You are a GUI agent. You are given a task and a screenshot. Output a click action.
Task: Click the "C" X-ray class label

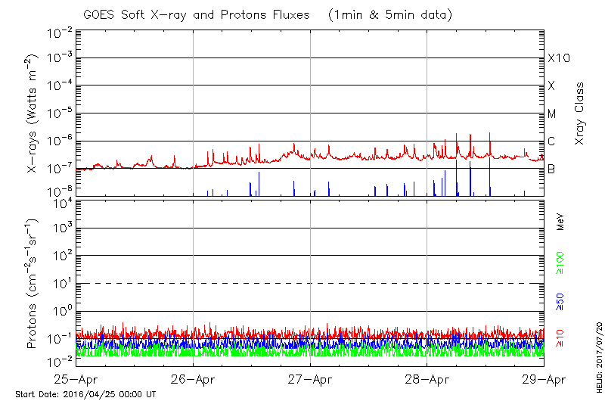[x=552, y=141]
